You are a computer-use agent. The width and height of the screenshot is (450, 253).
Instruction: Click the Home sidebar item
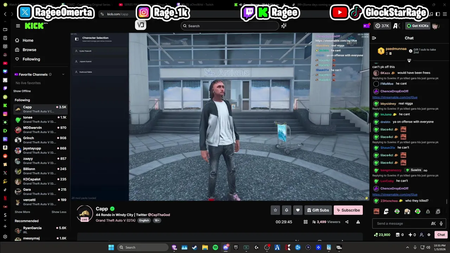tap(28, 40)
